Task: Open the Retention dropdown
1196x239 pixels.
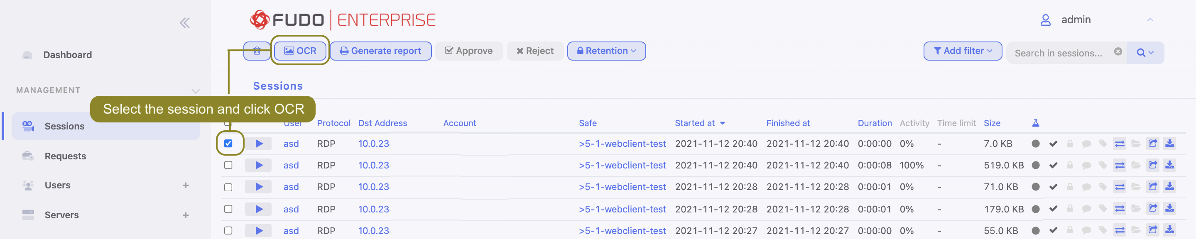Action: (606, 51)
